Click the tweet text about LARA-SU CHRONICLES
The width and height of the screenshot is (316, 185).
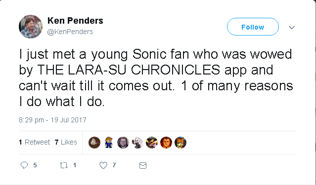pyautogui.click(x=156, y=78)
